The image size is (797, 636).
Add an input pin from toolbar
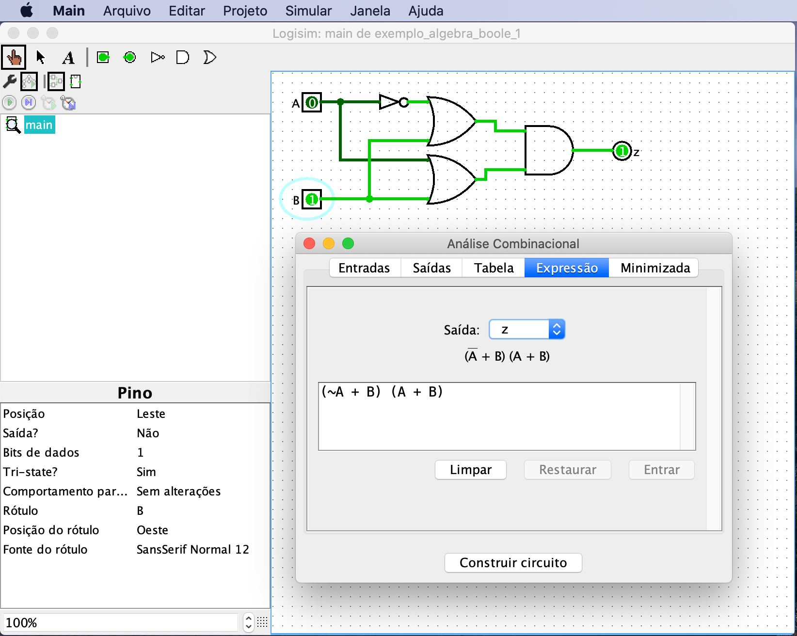point(103,58)
